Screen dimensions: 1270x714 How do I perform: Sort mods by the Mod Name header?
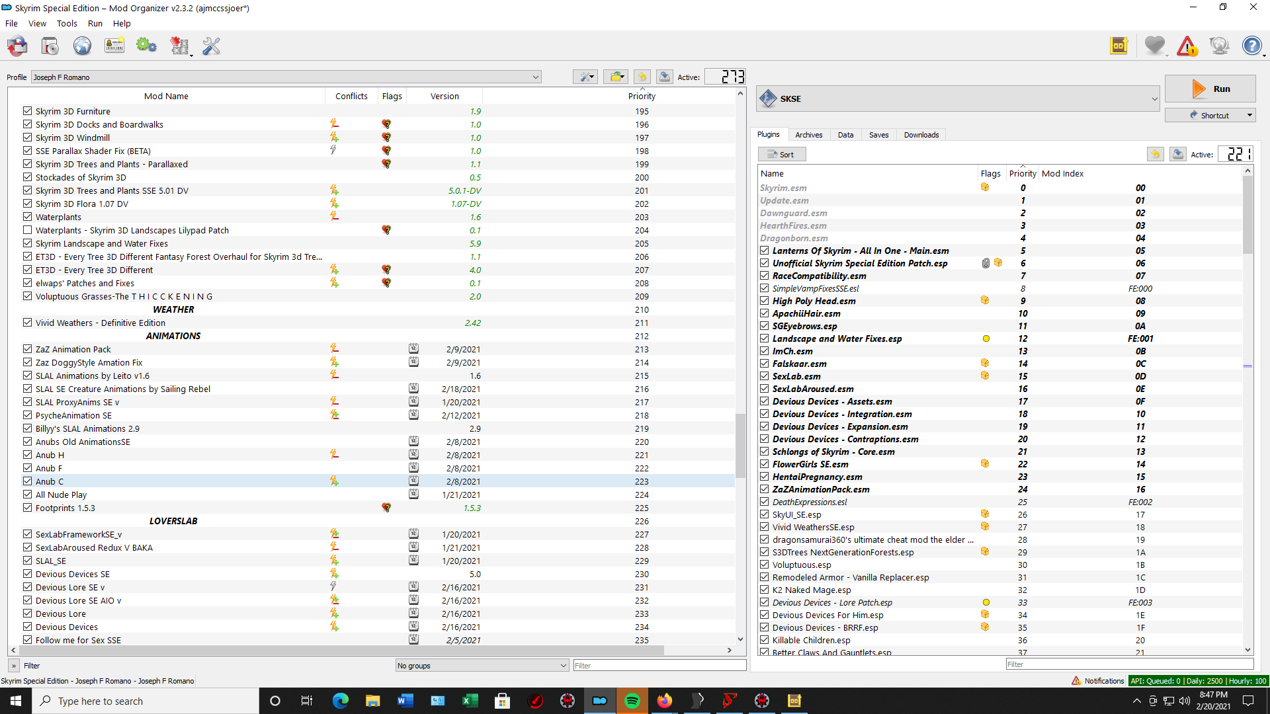(166, 96)
